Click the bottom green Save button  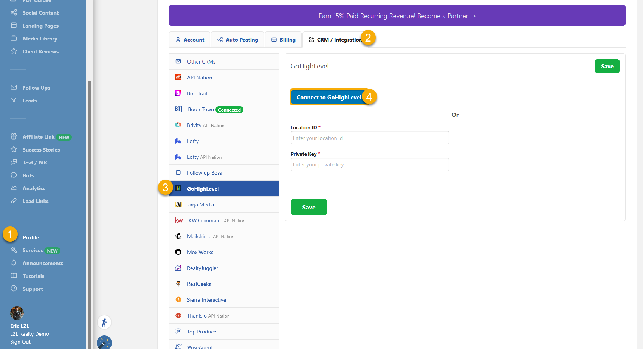click(309, 207)
